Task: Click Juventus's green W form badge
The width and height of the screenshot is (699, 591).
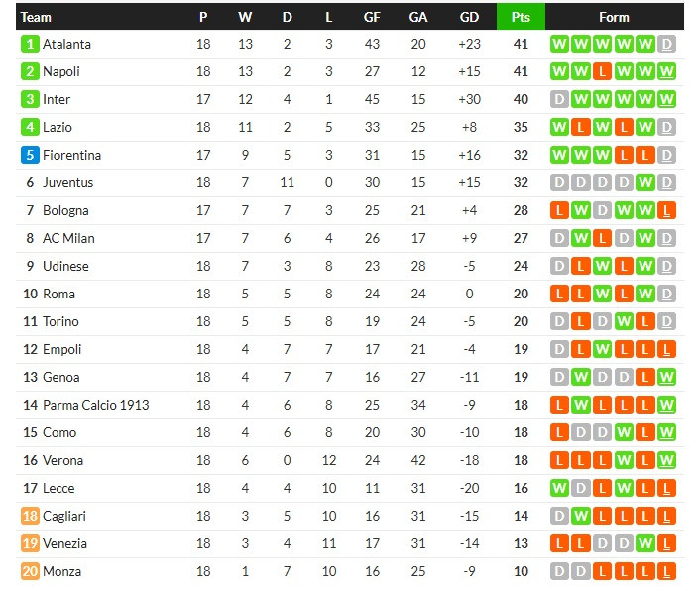Action: click(646, 182)
